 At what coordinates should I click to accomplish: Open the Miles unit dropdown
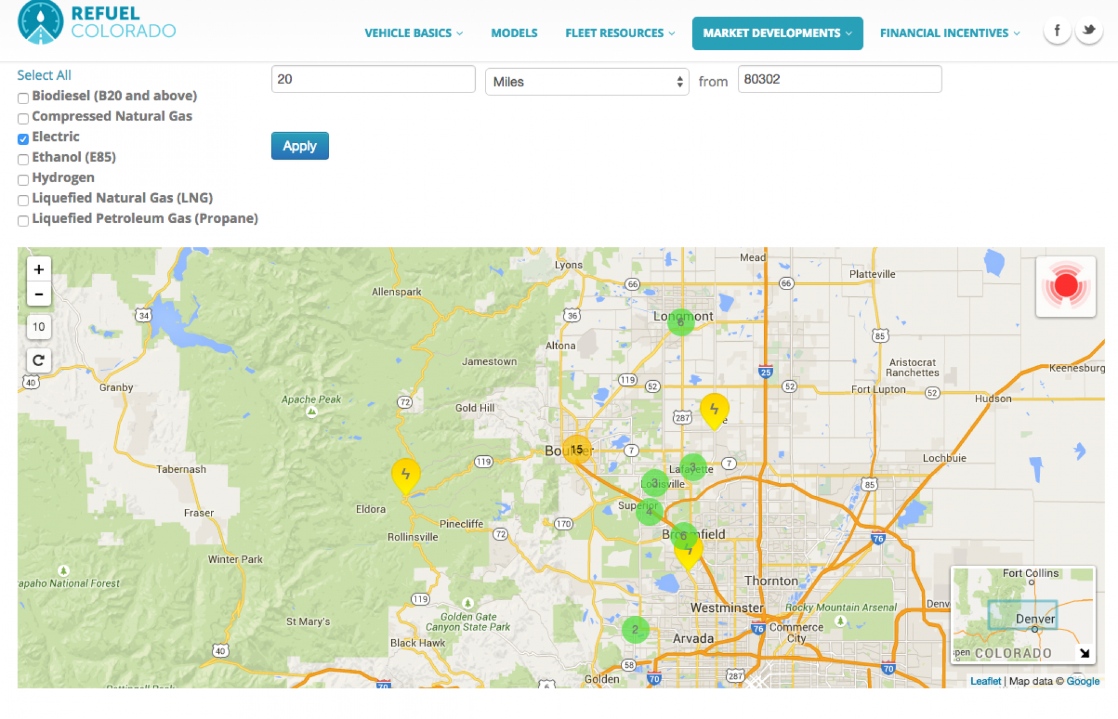pos(586,82)
